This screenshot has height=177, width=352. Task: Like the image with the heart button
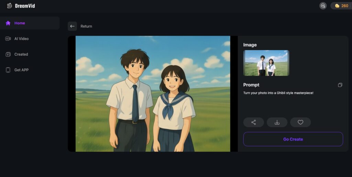(300, 122)
